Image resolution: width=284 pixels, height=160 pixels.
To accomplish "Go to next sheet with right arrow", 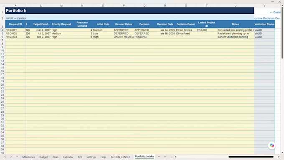I will [x=11, y=157].
